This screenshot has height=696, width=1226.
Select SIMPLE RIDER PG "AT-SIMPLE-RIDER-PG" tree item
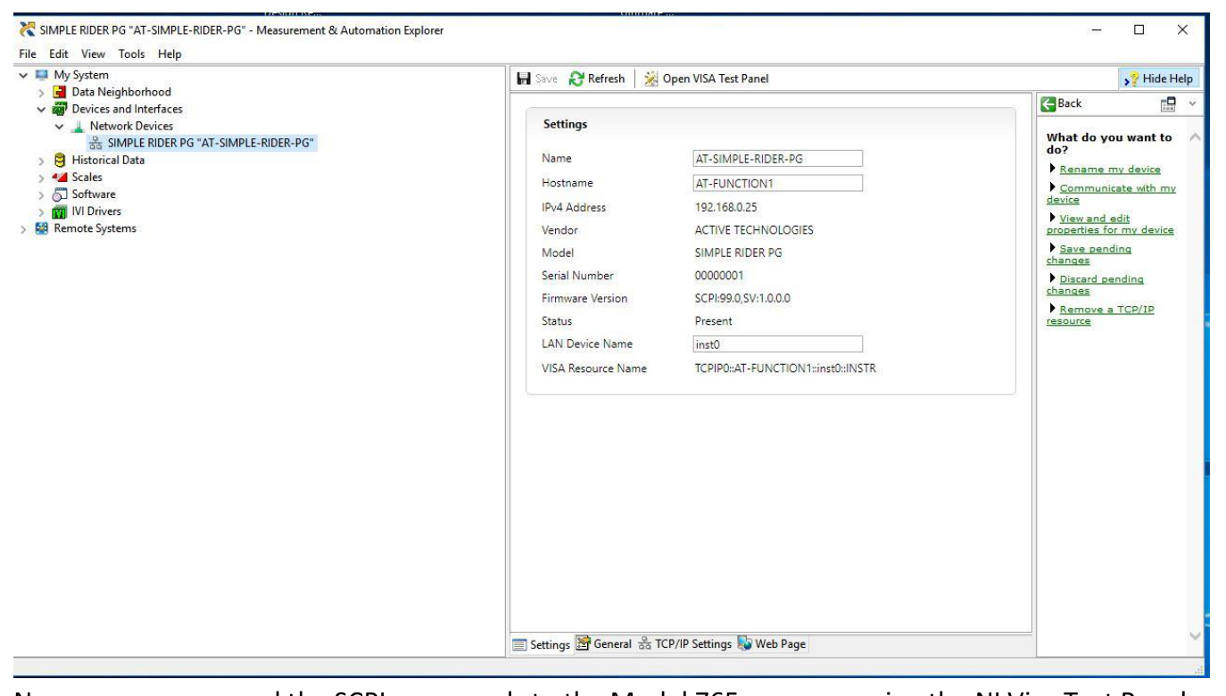(212, 143)
